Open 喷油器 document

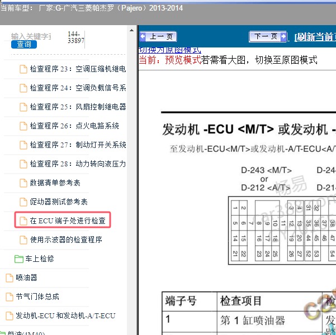click(26, 278)
